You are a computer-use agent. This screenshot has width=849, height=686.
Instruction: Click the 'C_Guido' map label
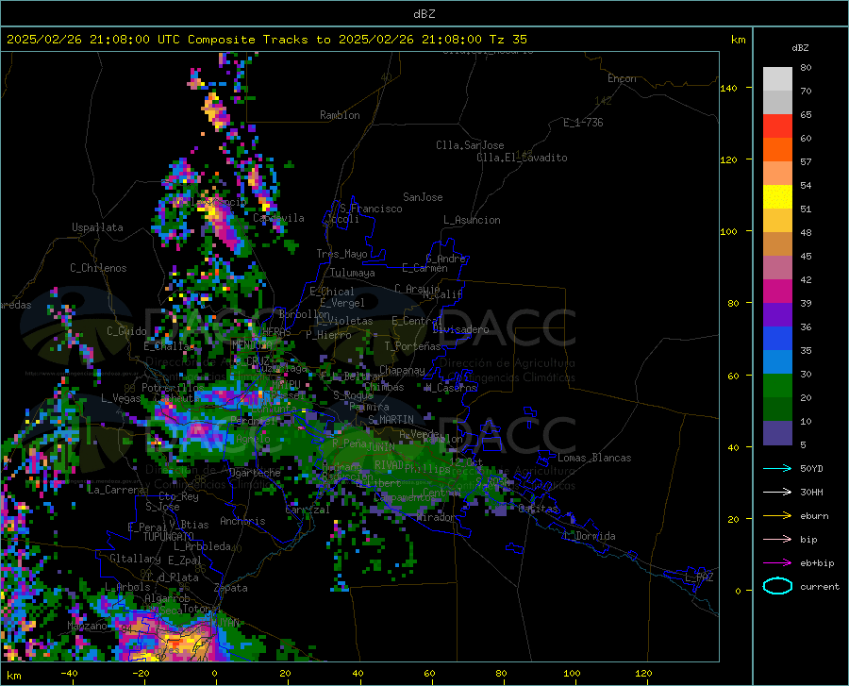click(126, 331)
